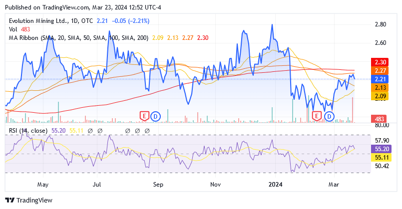Click the purple 55.20 value in the RSI legend
402x209 pixels.
pos(58,131)
